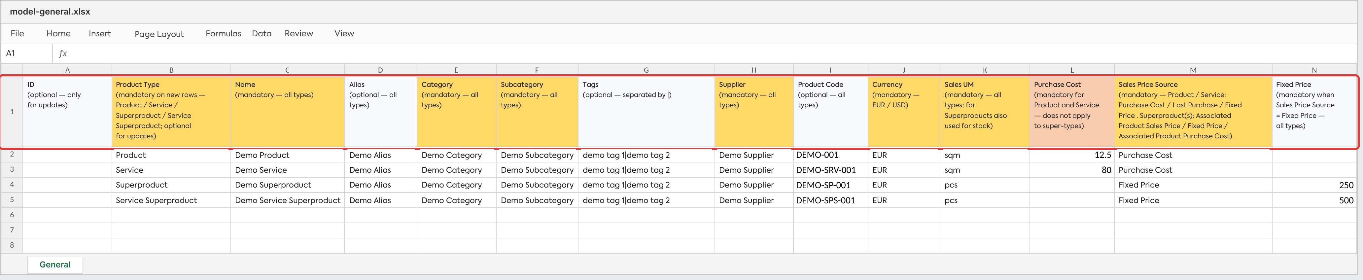Image resolution: width=1363 pixels, height=280 pixels.
Task: Select the 'Service Superproduct' type cell
Action: [171, 200]
